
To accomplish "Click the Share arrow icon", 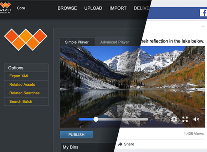I will tap(120, 144).
